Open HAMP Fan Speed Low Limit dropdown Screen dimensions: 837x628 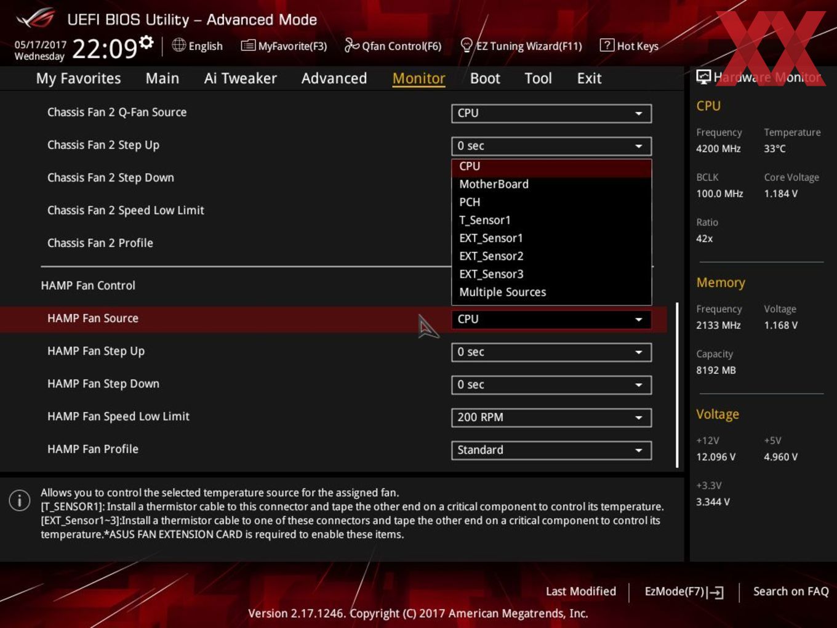[551, 417]
